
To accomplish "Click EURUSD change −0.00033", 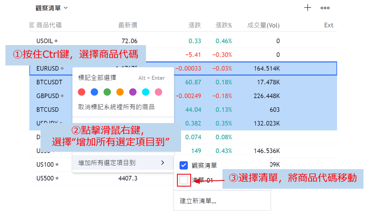I will coord(188,68).
